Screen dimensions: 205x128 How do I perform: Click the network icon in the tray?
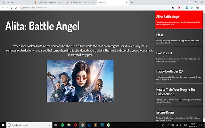[x=177, y=125]
